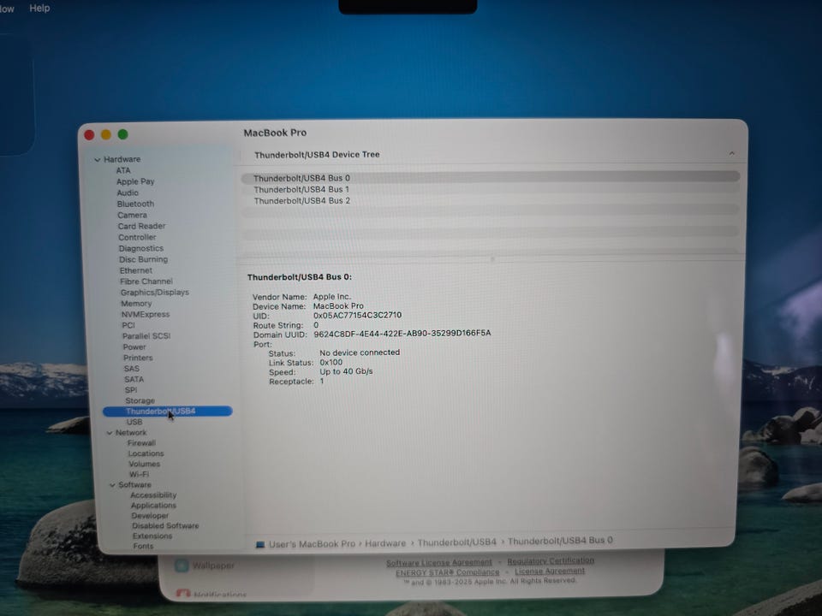Open Software License Agreement link in back window
822x616 pixels.
pos(438,563)
